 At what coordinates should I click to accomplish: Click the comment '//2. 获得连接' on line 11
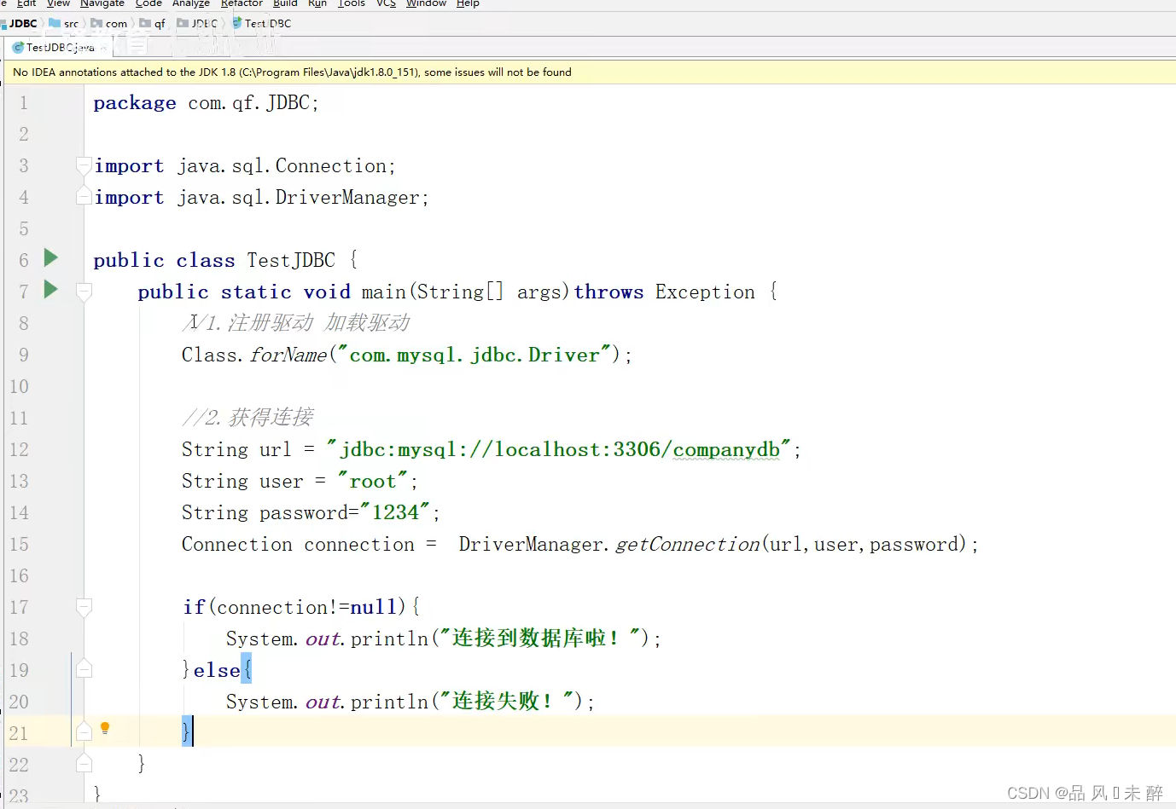pos(247,417)
